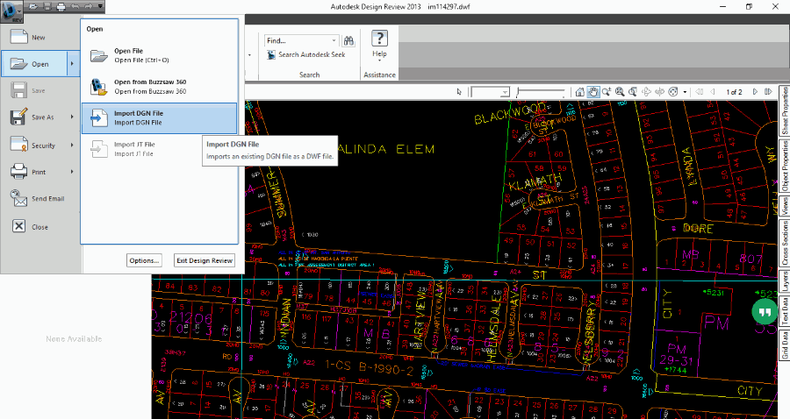
Task: Click the green quotation mark chat bubble
Action: (x=765, y=312)
